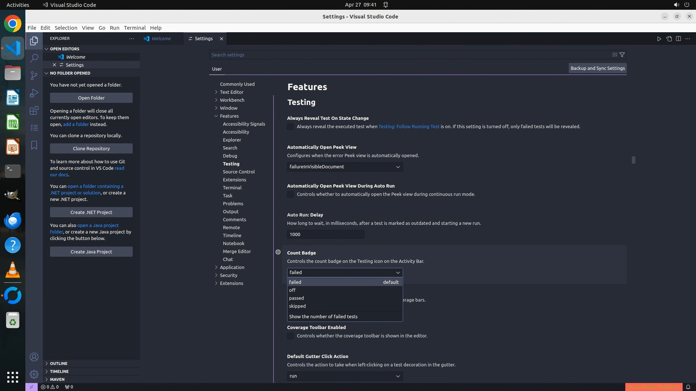Open the failureInVisibleDocument dropdown

point(345,167)
